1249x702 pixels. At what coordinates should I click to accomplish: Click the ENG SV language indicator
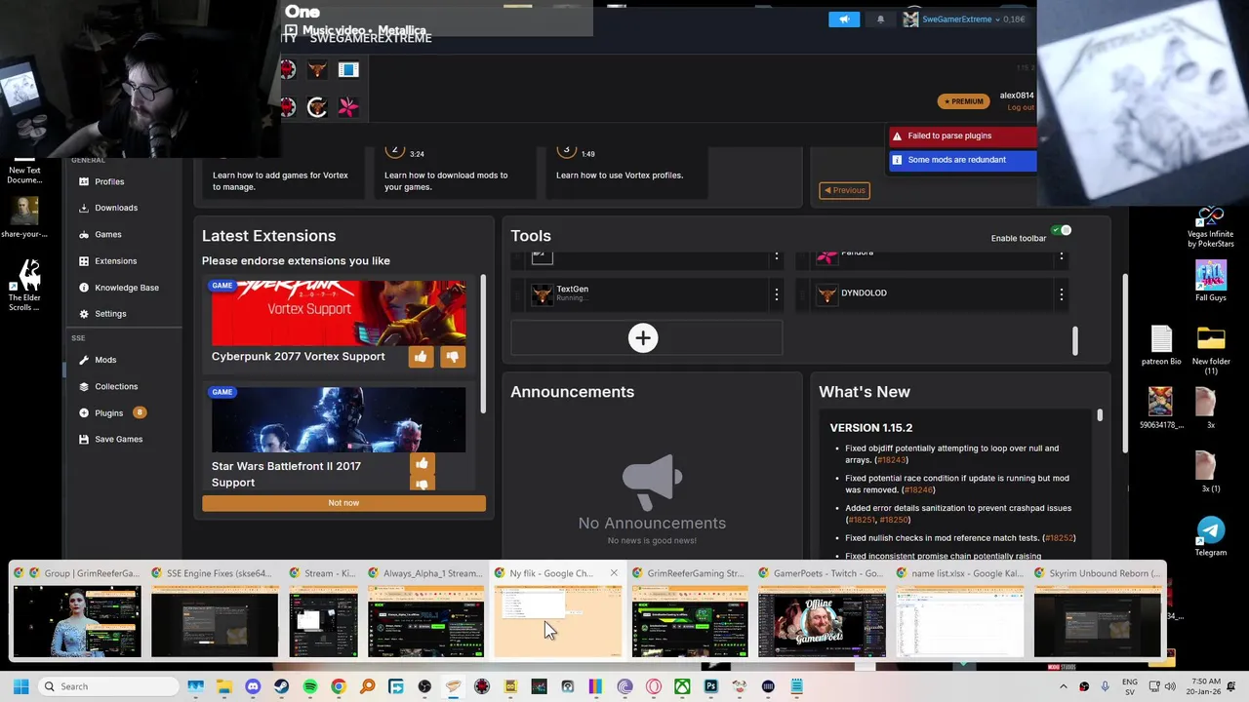tap(1130, 686)
